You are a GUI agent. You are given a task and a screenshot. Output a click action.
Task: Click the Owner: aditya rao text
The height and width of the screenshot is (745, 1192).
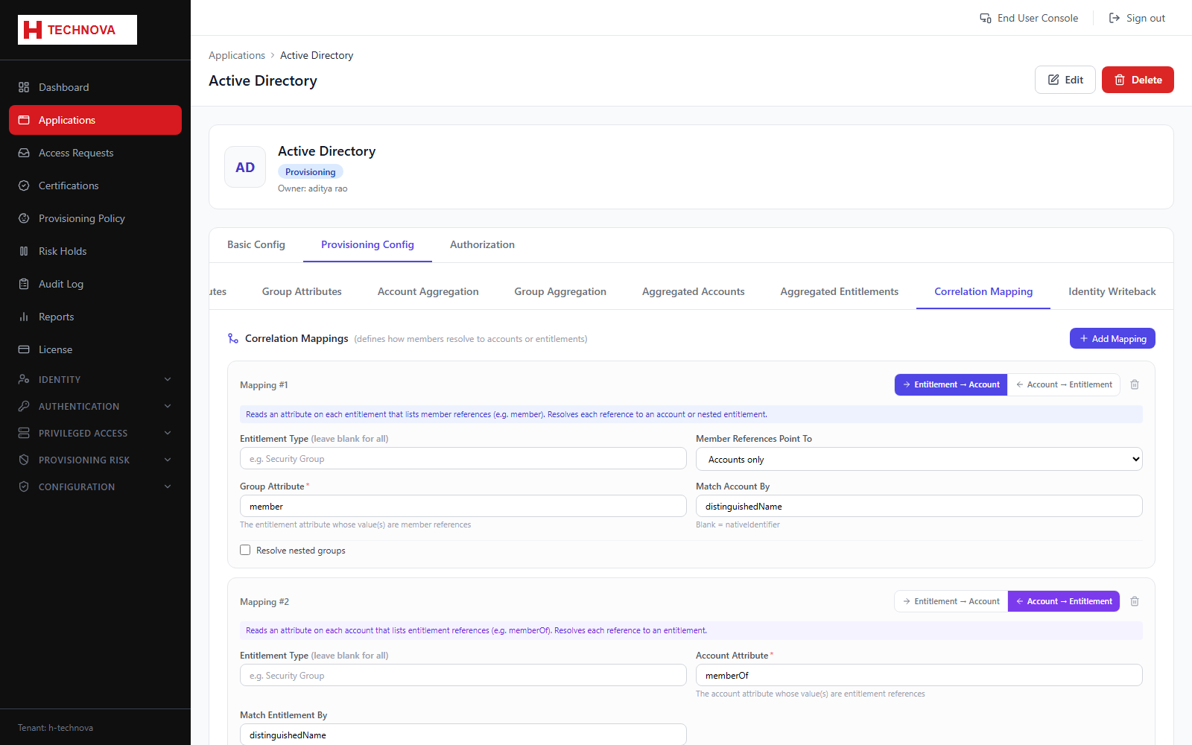coord(313,188)
